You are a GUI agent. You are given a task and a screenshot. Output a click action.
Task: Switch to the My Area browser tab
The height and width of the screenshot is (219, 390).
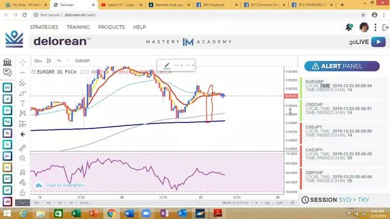tap(26, 5)
